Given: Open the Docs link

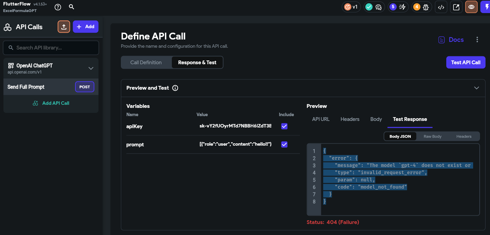Looking at the screenshot, I should [456, 40].
